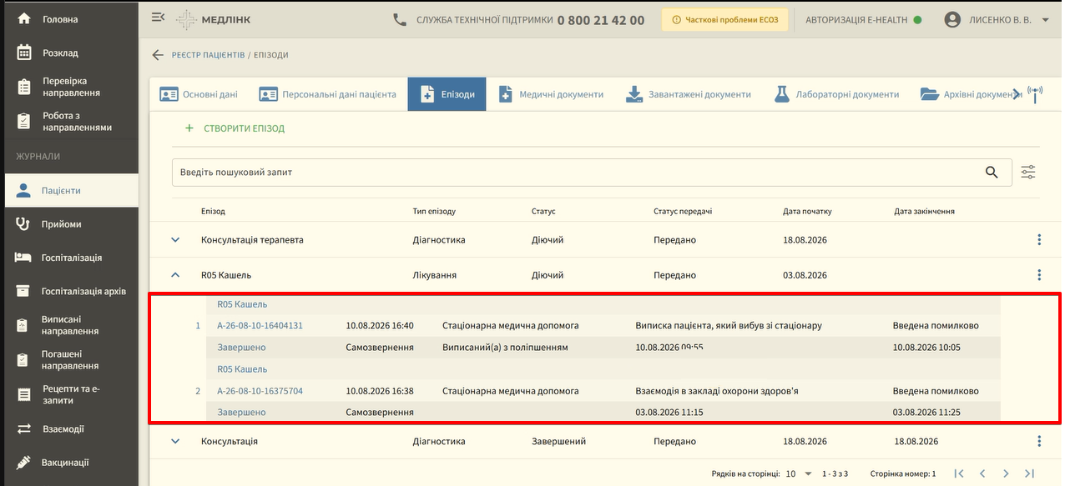This screenshot has height=486, width=1065.
Task: Go to the previous page
Action: 982,473
